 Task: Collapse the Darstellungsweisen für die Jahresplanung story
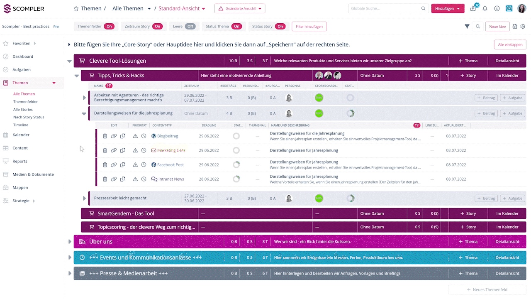pos(84,114)
